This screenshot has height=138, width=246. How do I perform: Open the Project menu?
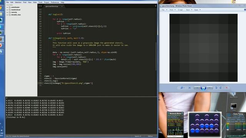click(47, 2)
